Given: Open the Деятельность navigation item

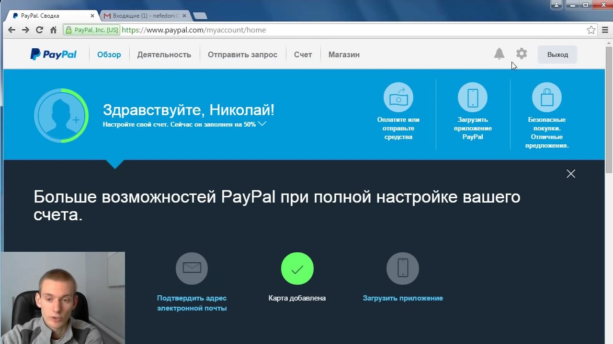Looking at the screenshot, I should coord(164,54).
